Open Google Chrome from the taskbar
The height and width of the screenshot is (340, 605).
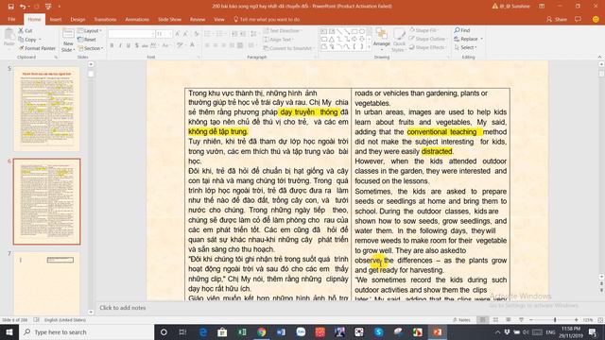262,331
